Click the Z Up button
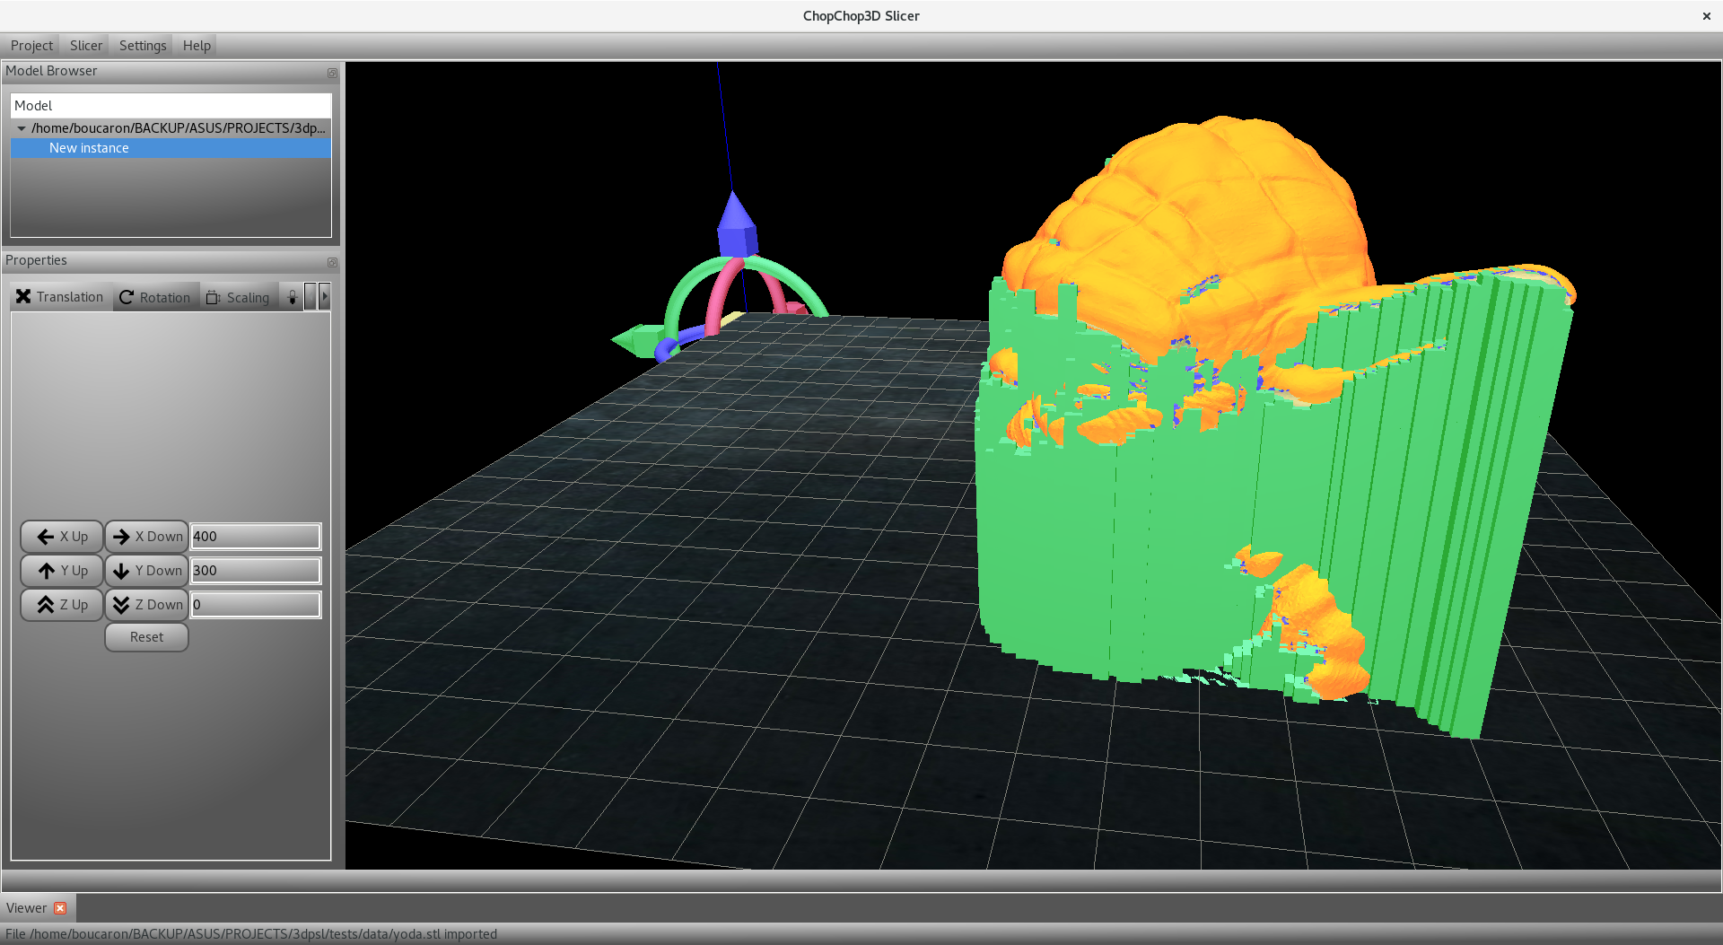 click(x=62, y=605)
